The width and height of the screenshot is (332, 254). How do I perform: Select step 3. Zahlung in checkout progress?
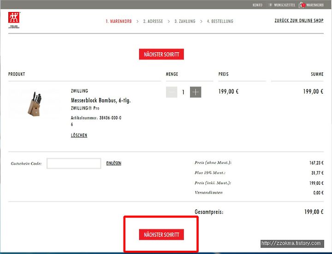point(185,21)
